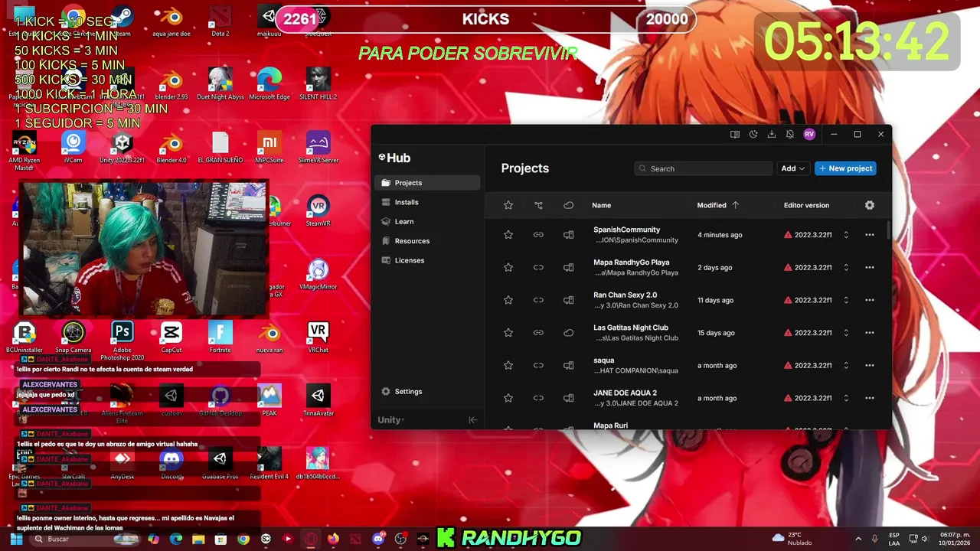This screenshot has width=980, height=551.
Task: Open the editor version selector for Ran Chan Sexy 2.0
Action: coord(846,300)
